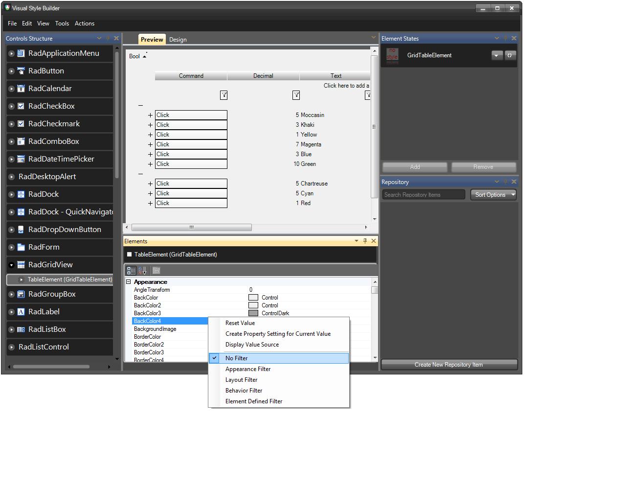Click the RadApplicationMenu control icon

(21, 53)
